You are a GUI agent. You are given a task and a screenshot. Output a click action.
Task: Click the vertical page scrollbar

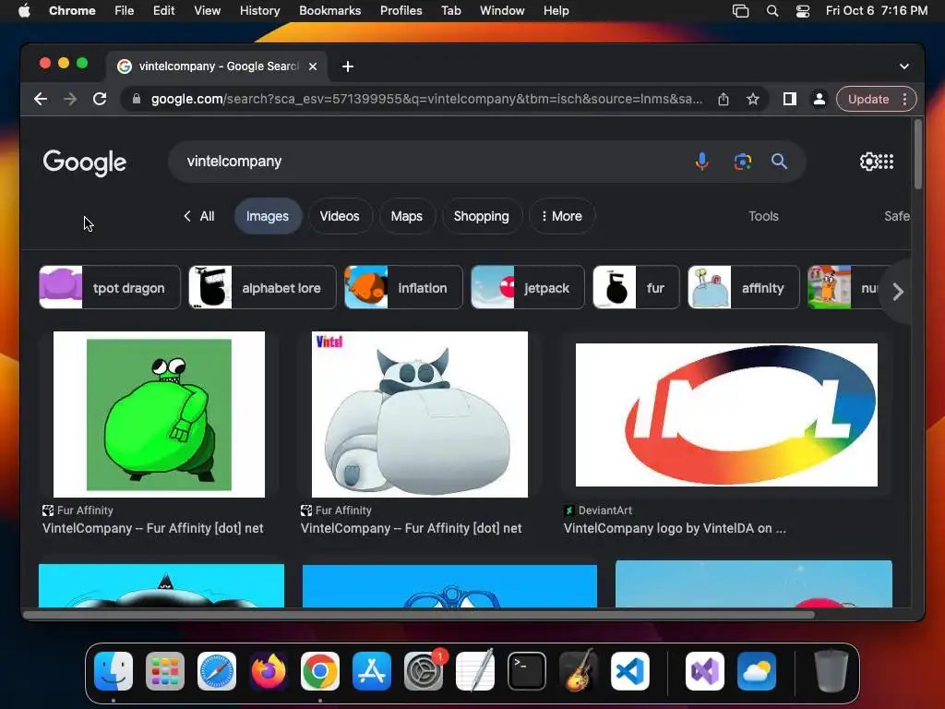918,154
